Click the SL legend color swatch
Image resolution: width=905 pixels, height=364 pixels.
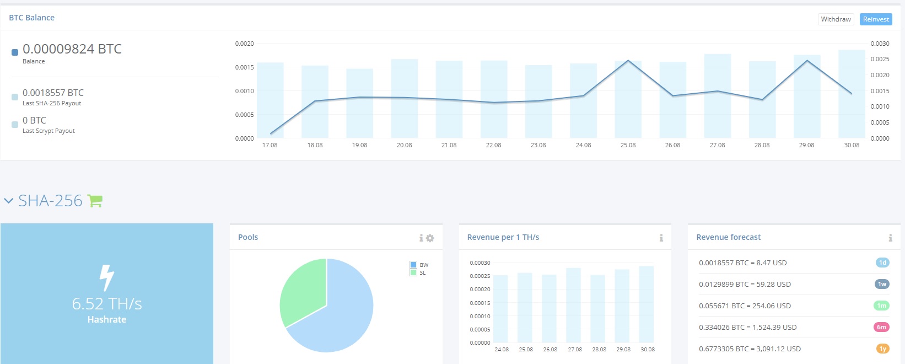coord(413,273)
